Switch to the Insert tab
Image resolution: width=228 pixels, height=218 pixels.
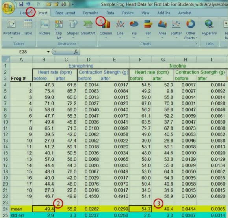[x=43, y=13]
